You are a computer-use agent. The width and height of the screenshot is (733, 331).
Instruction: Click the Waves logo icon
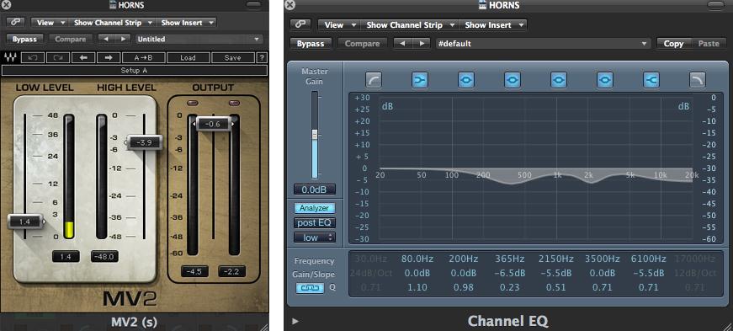pos(9,57)
